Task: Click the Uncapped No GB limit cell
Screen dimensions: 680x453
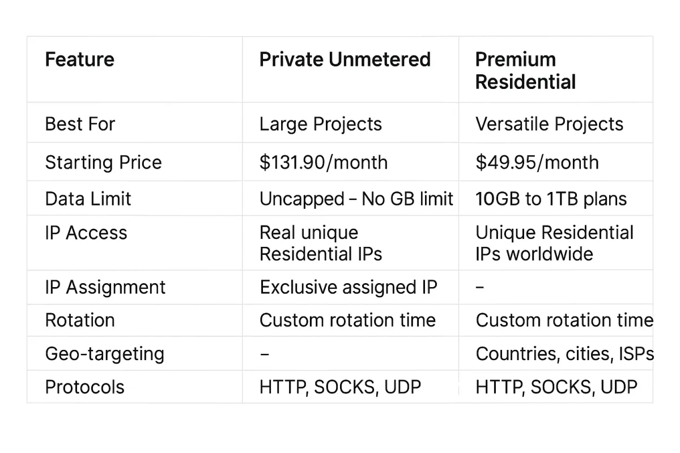Action: coord(356,199)
